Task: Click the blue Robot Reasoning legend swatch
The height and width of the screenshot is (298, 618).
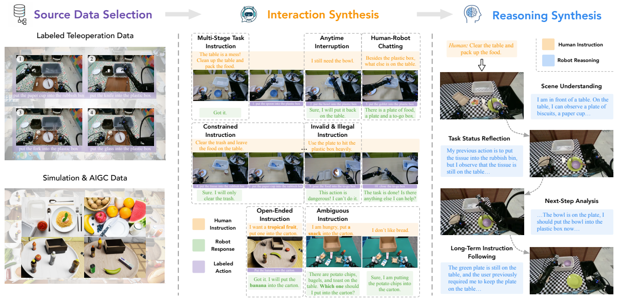Action: click(x=548, y=60)
